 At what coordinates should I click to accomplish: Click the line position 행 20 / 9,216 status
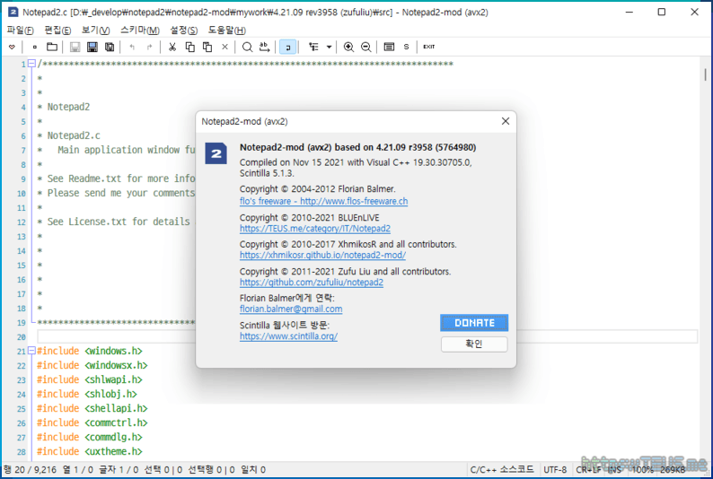pyautogui.click(x=30, y=469)
